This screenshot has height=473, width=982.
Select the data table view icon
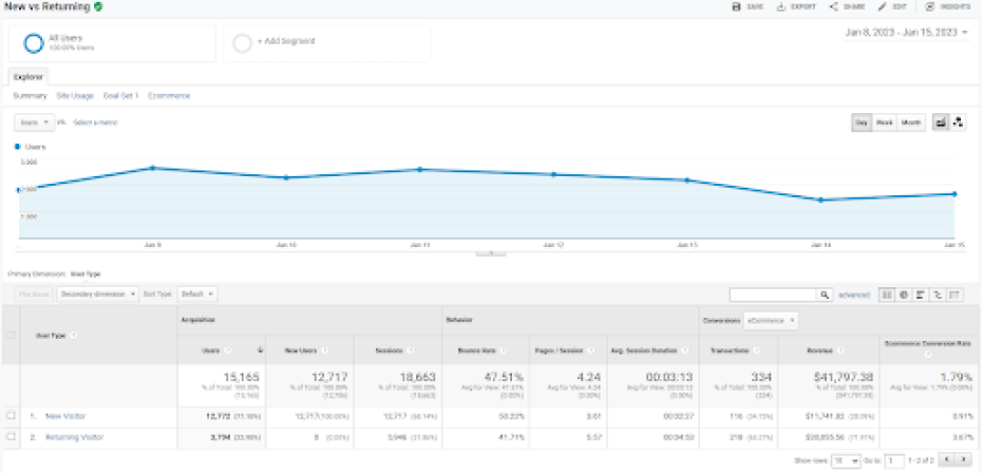(886, 294)
